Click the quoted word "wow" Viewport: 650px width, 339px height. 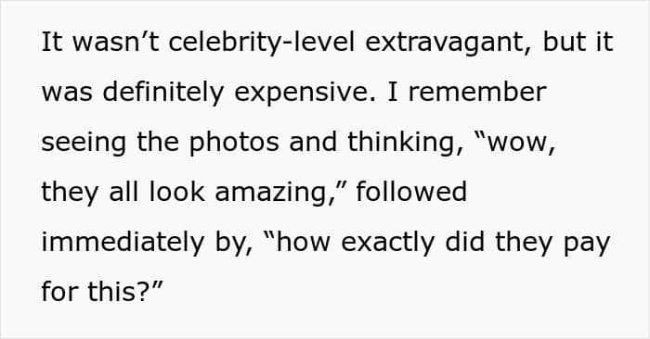pyautogui.click(x=516, y=143)
